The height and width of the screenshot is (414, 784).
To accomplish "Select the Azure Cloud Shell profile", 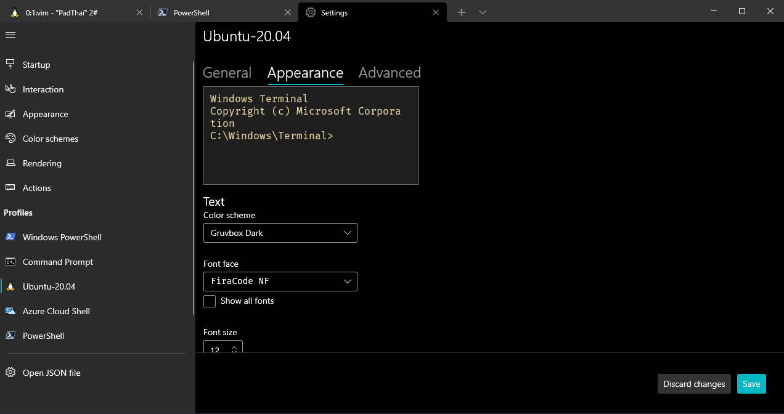I will click(97, 311).
